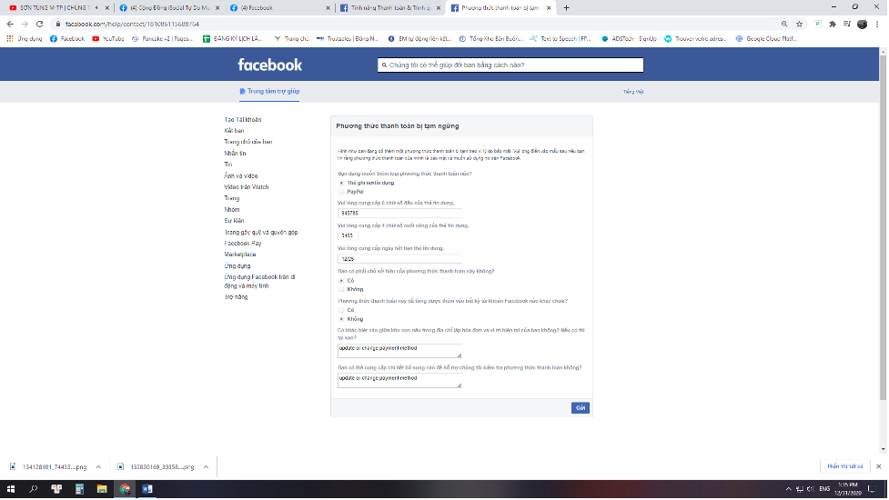Screen dimensions: 889x500
Task: Click the last 4 card digits field
Action: click(348, 235)
